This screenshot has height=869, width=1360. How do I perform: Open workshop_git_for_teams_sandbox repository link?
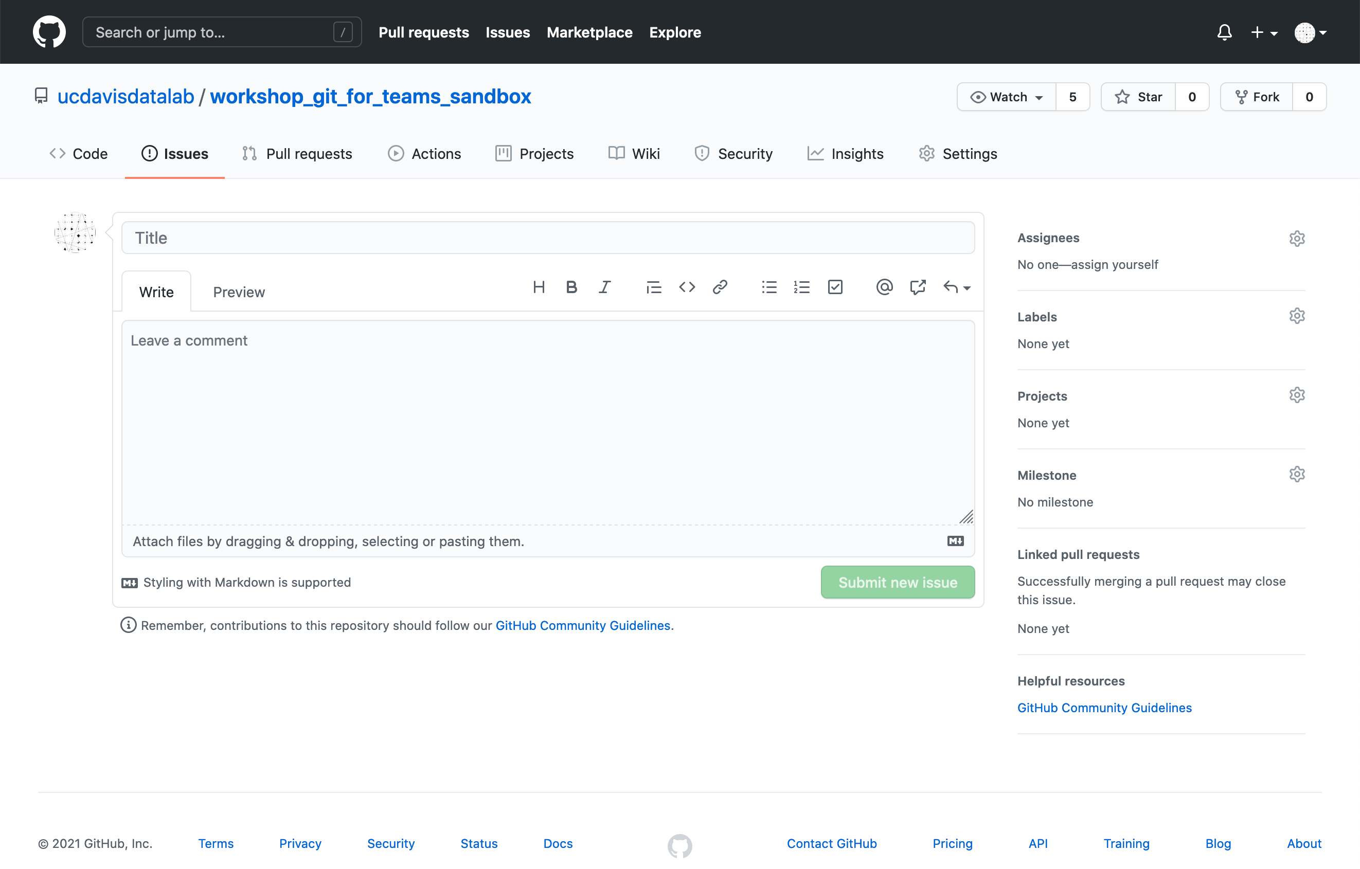[x=370, y=96]
